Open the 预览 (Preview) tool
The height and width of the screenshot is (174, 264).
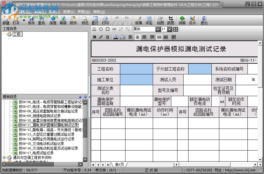[x=85, y=20]
